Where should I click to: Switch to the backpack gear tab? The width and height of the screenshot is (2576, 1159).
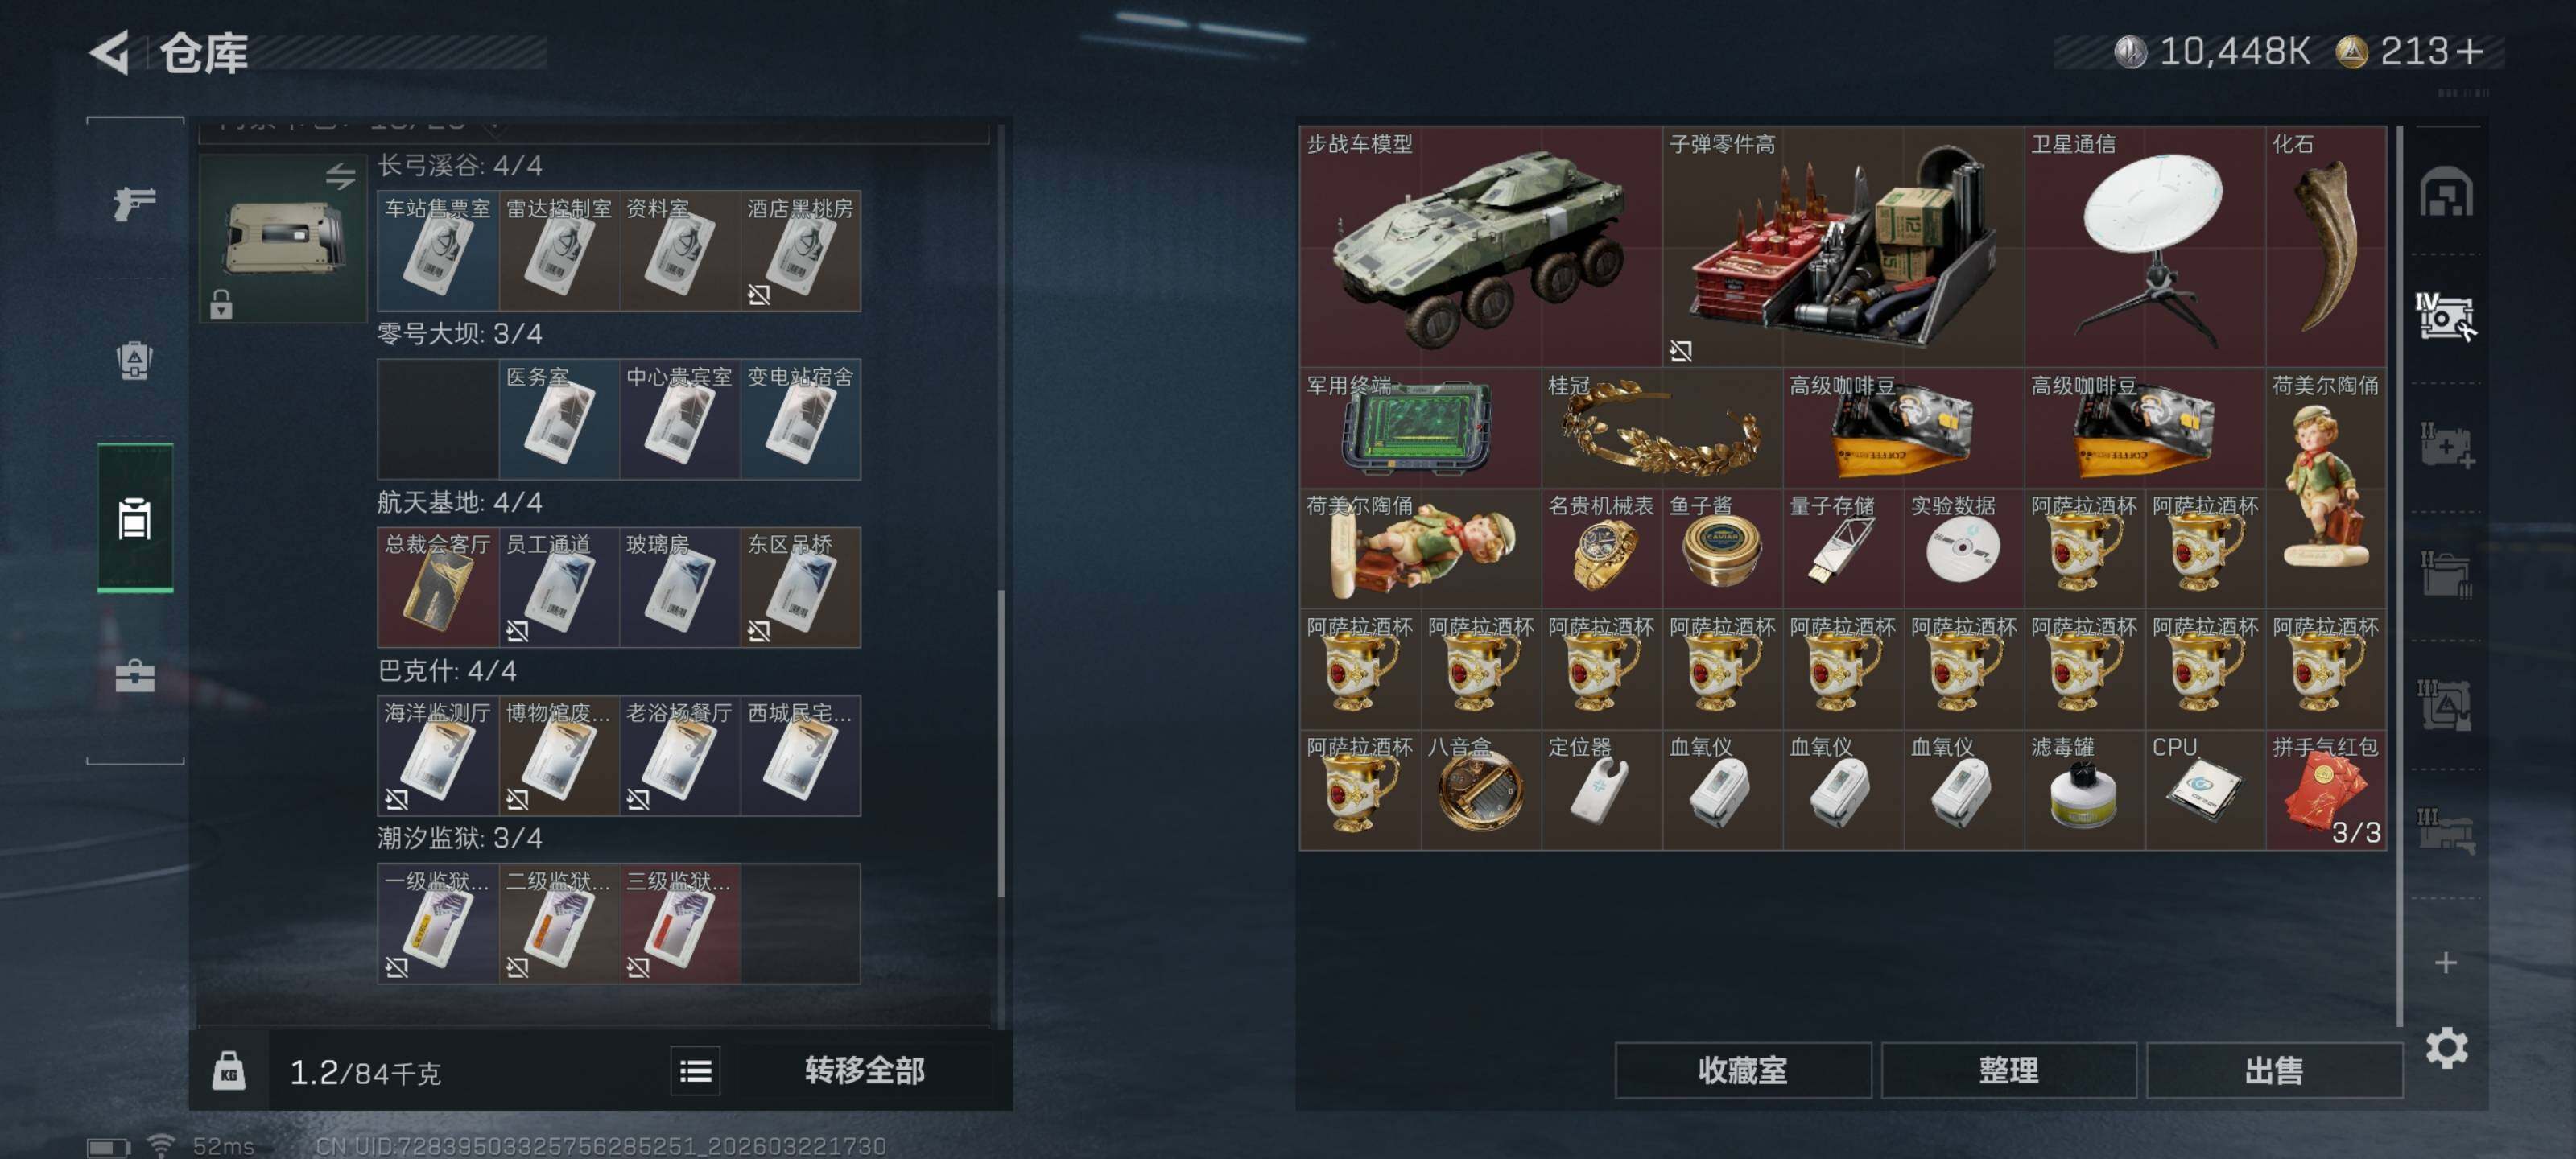pos(135,360)
